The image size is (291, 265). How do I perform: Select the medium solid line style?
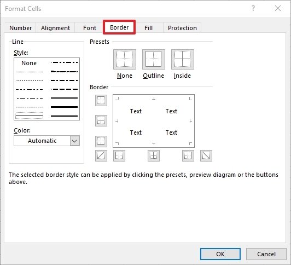click(64, 98)
